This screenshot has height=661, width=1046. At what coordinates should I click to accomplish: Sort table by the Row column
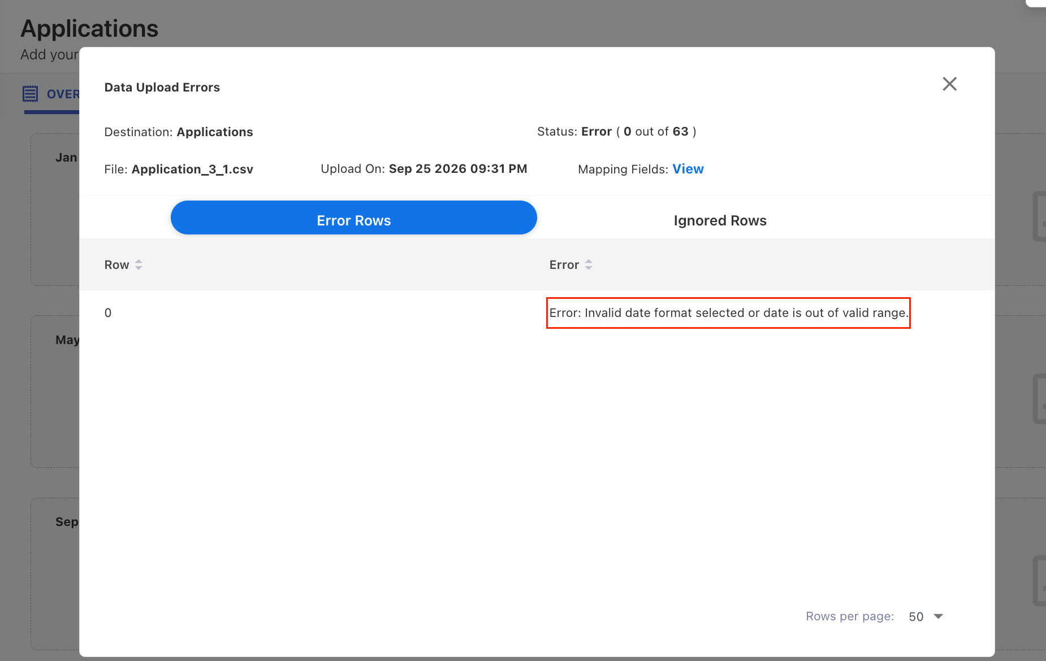139,264
